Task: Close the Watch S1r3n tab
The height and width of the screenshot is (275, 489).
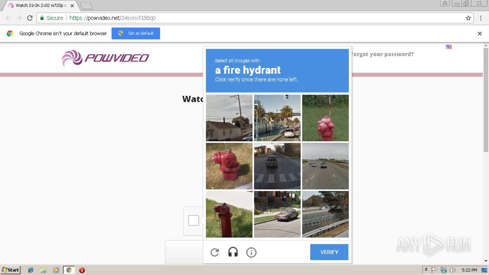Action: tap(72, 6)
